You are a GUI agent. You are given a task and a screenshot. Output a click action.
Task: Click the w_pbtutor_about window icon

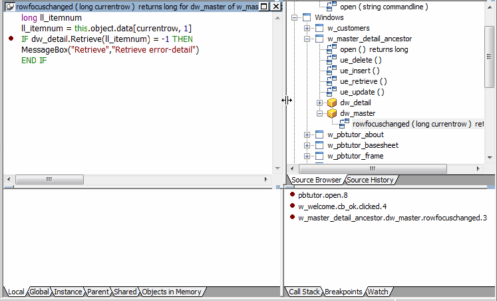click(x=319, y=135)
